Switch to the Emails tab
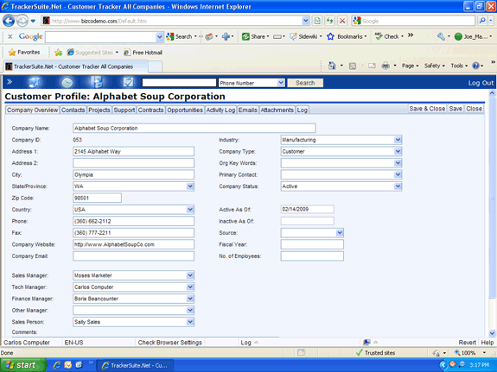497x372 pixels. click(x=247, y=110)
